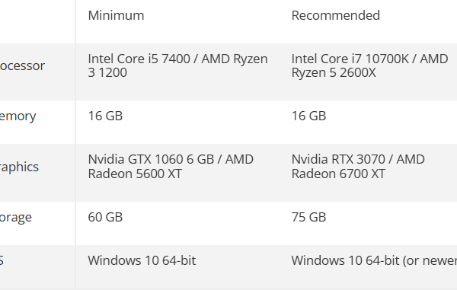
Task: Click the Minimum column header
Action: [116, 15]
